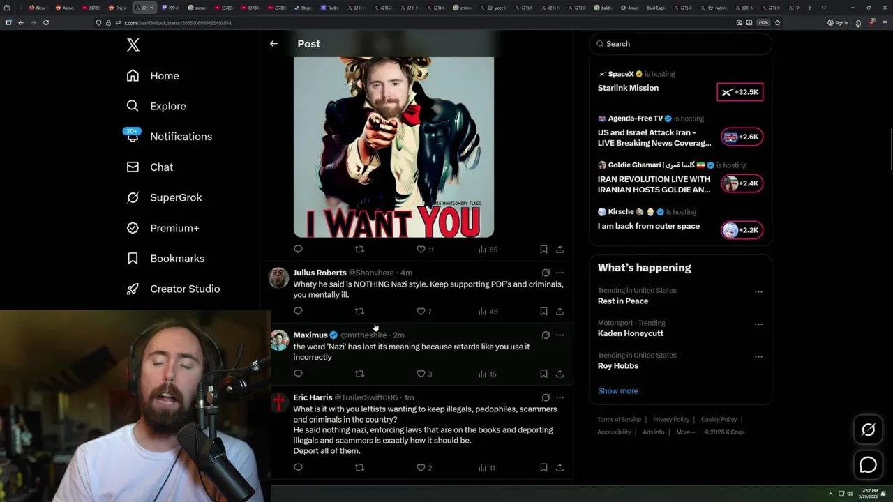Bookmark this page with the star icon
893x502 pixels.
(777, 22)
